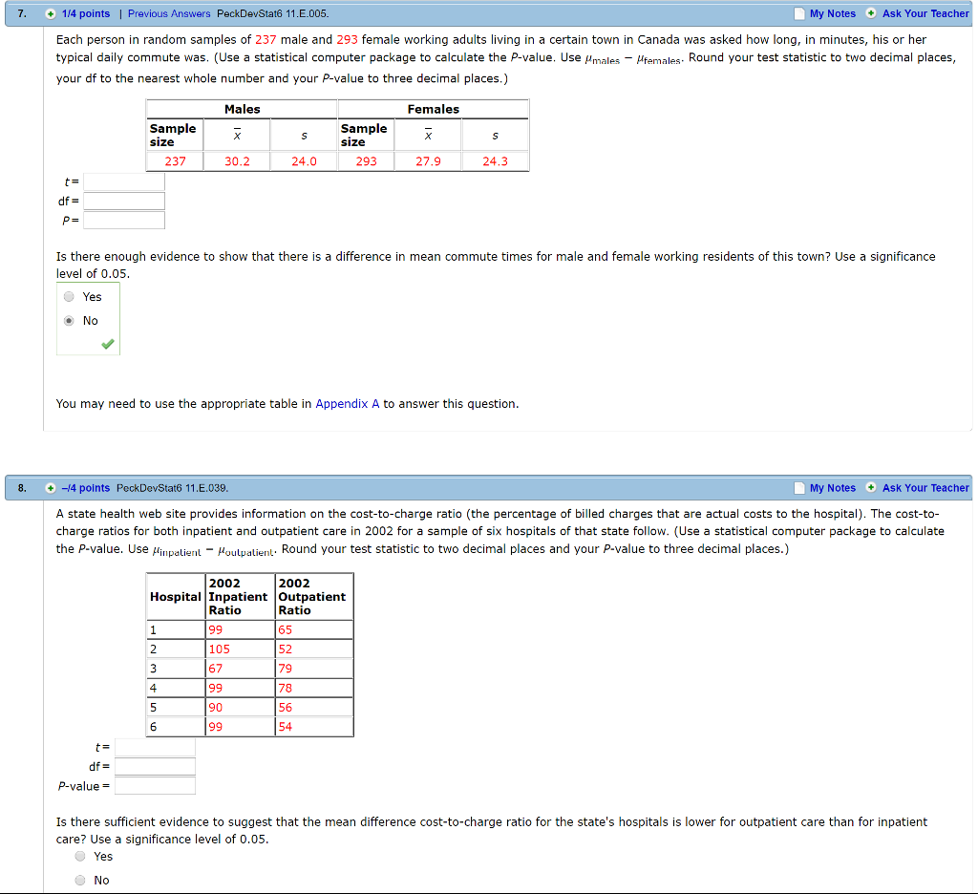Focus the t = field in question 8
Viewport: 978px width, 894px height.
156,748
